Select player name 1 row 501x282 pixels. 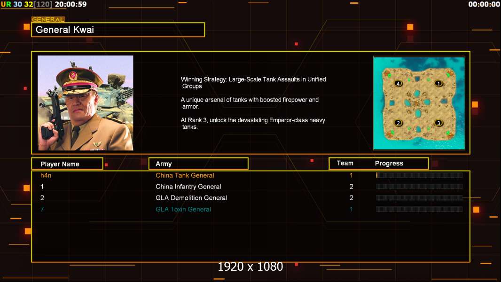click(x=42, y=187)
